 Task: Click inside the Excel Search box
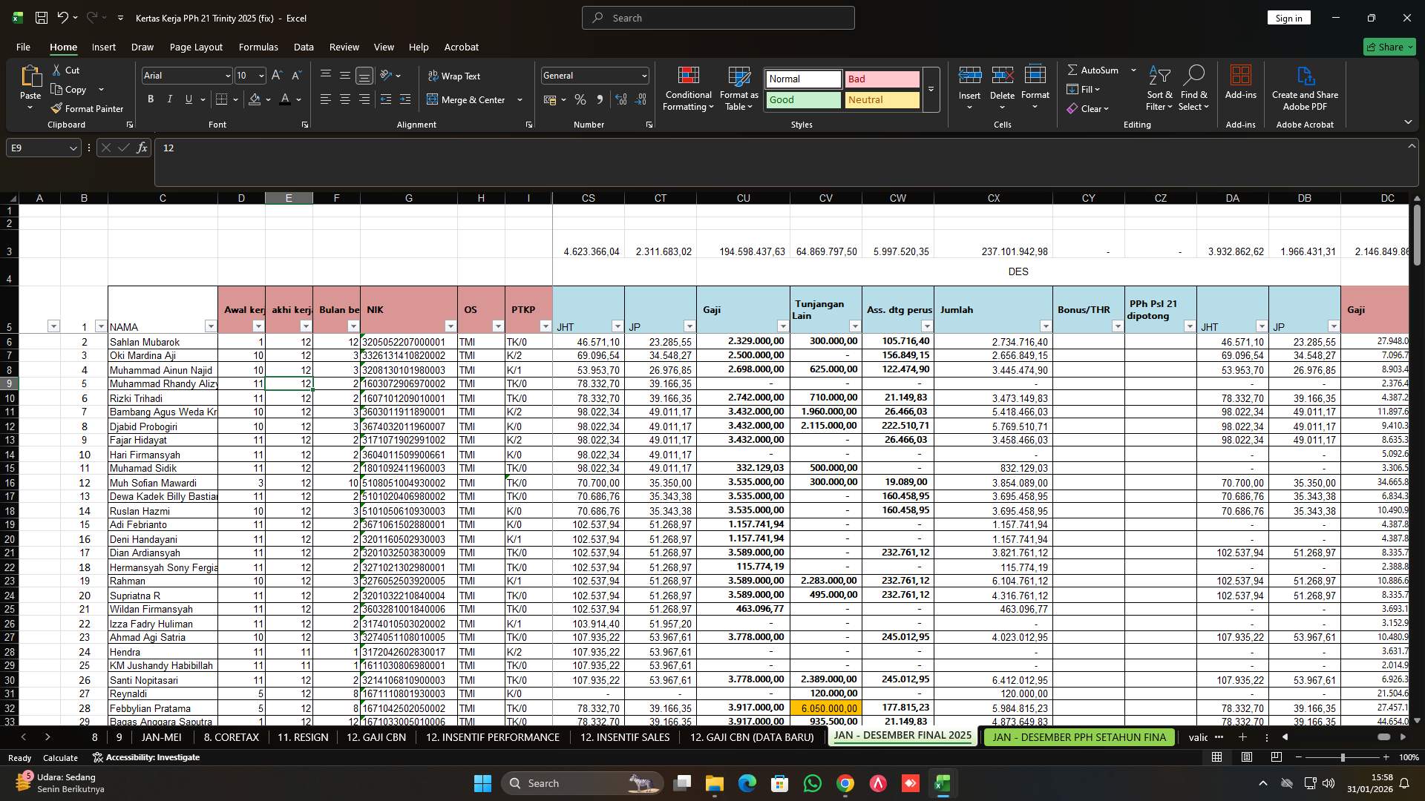[x=717, y=17]
